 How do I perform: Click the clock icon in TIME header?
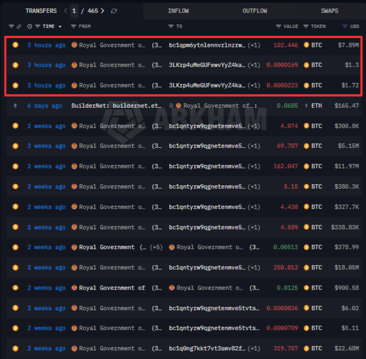click(30, 26)
